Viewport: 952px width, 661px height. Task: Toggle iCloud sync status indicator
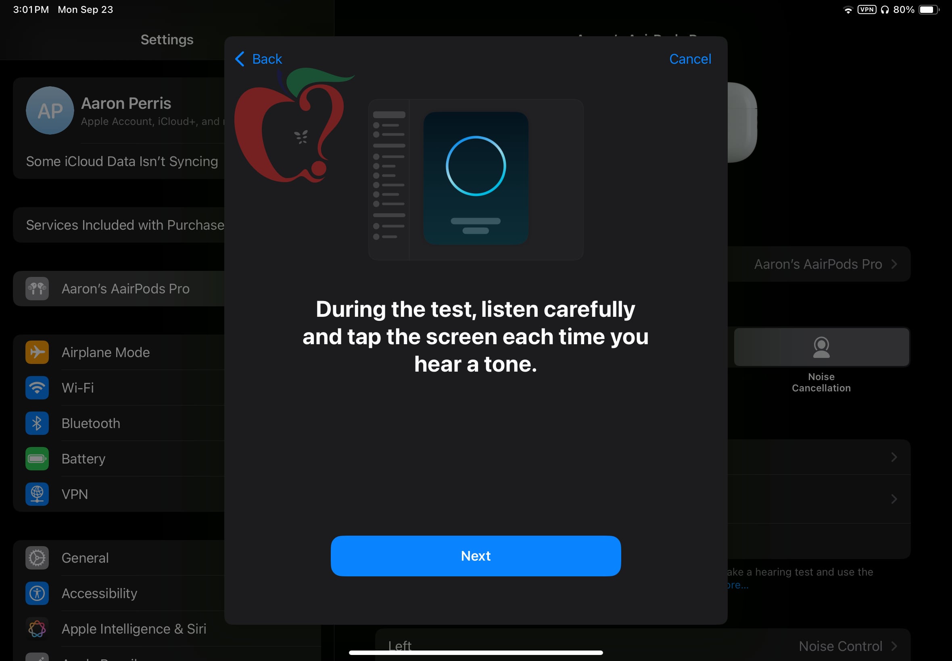[121, 160]
